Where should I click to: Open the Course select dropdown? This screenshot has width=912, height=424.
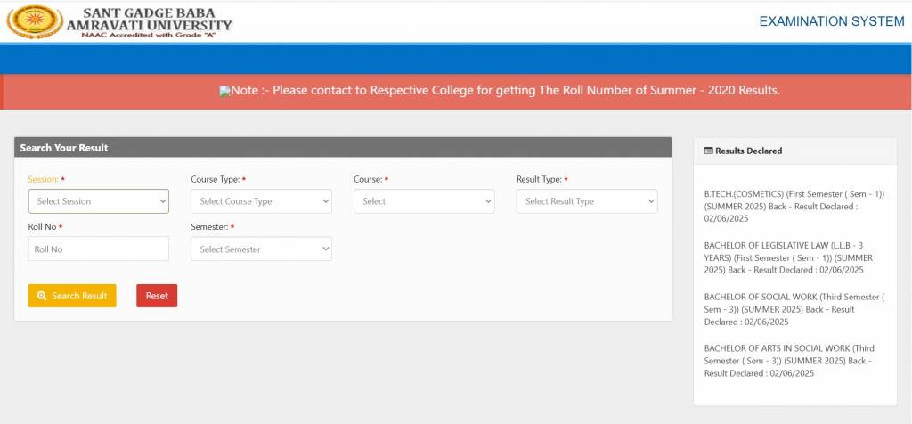coord(424,201)
